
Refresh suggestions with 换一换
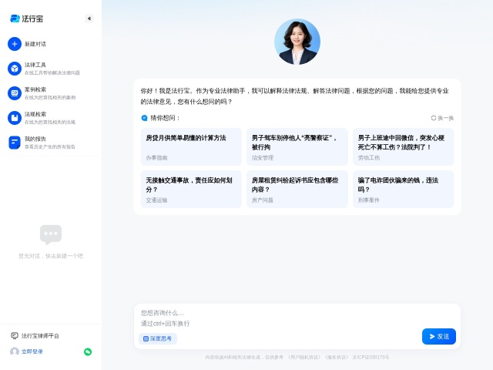442,118
